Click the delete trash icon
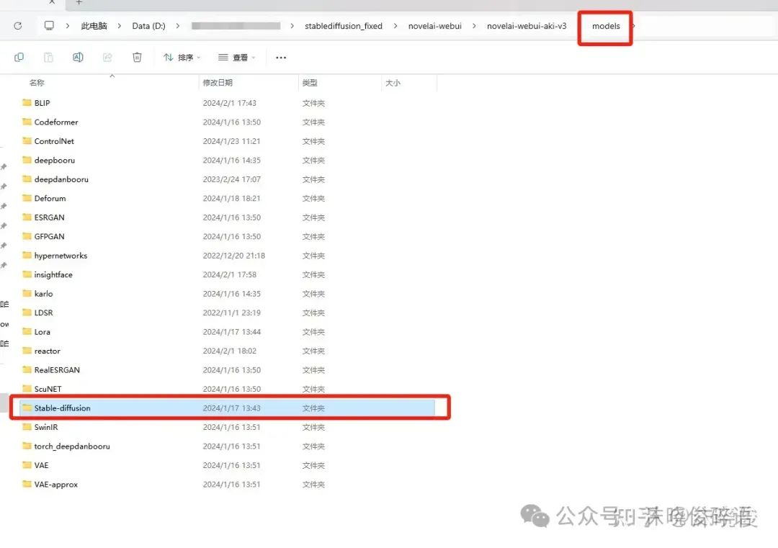778x548 pixels. 137,58
